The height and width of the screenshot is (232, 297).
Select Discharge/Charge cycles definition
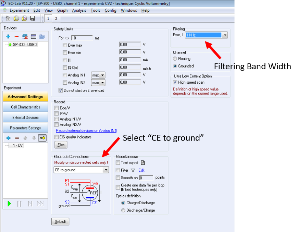(x=123, y=210)
